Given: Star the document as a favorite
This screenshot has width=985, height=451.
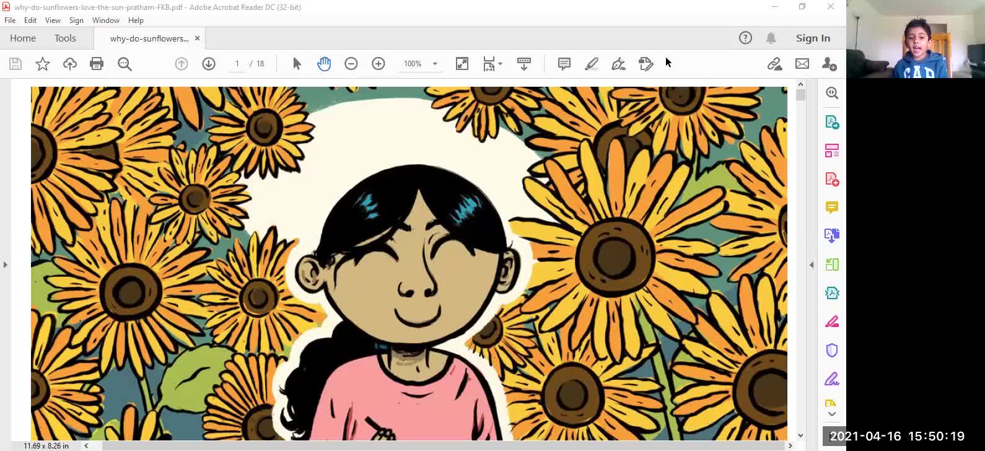Looking at the screenshot, I should pos(43,64).
